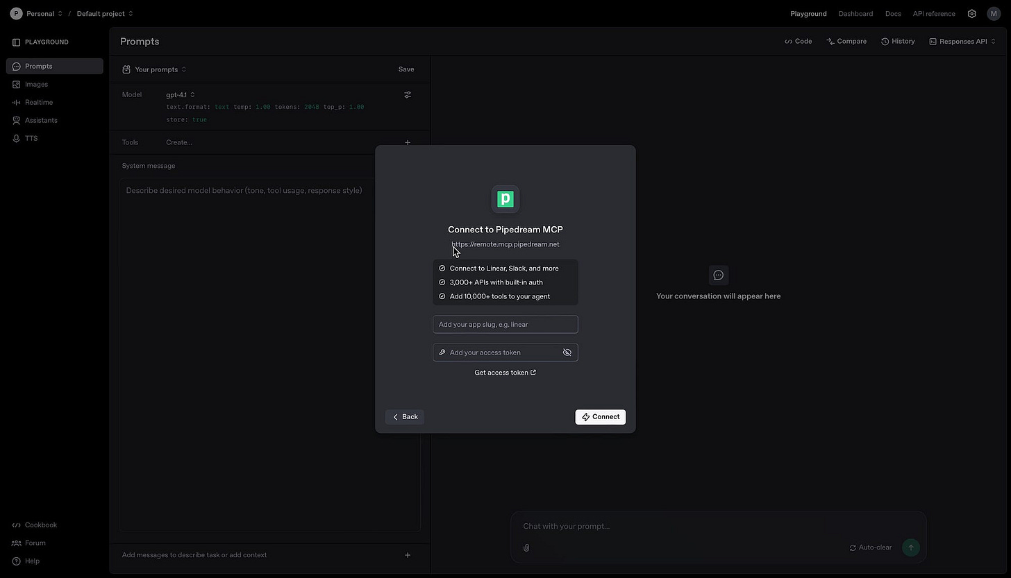Expand the Default project dropdown
This screenshot has width=1011, height=578.
click(105, 14)
